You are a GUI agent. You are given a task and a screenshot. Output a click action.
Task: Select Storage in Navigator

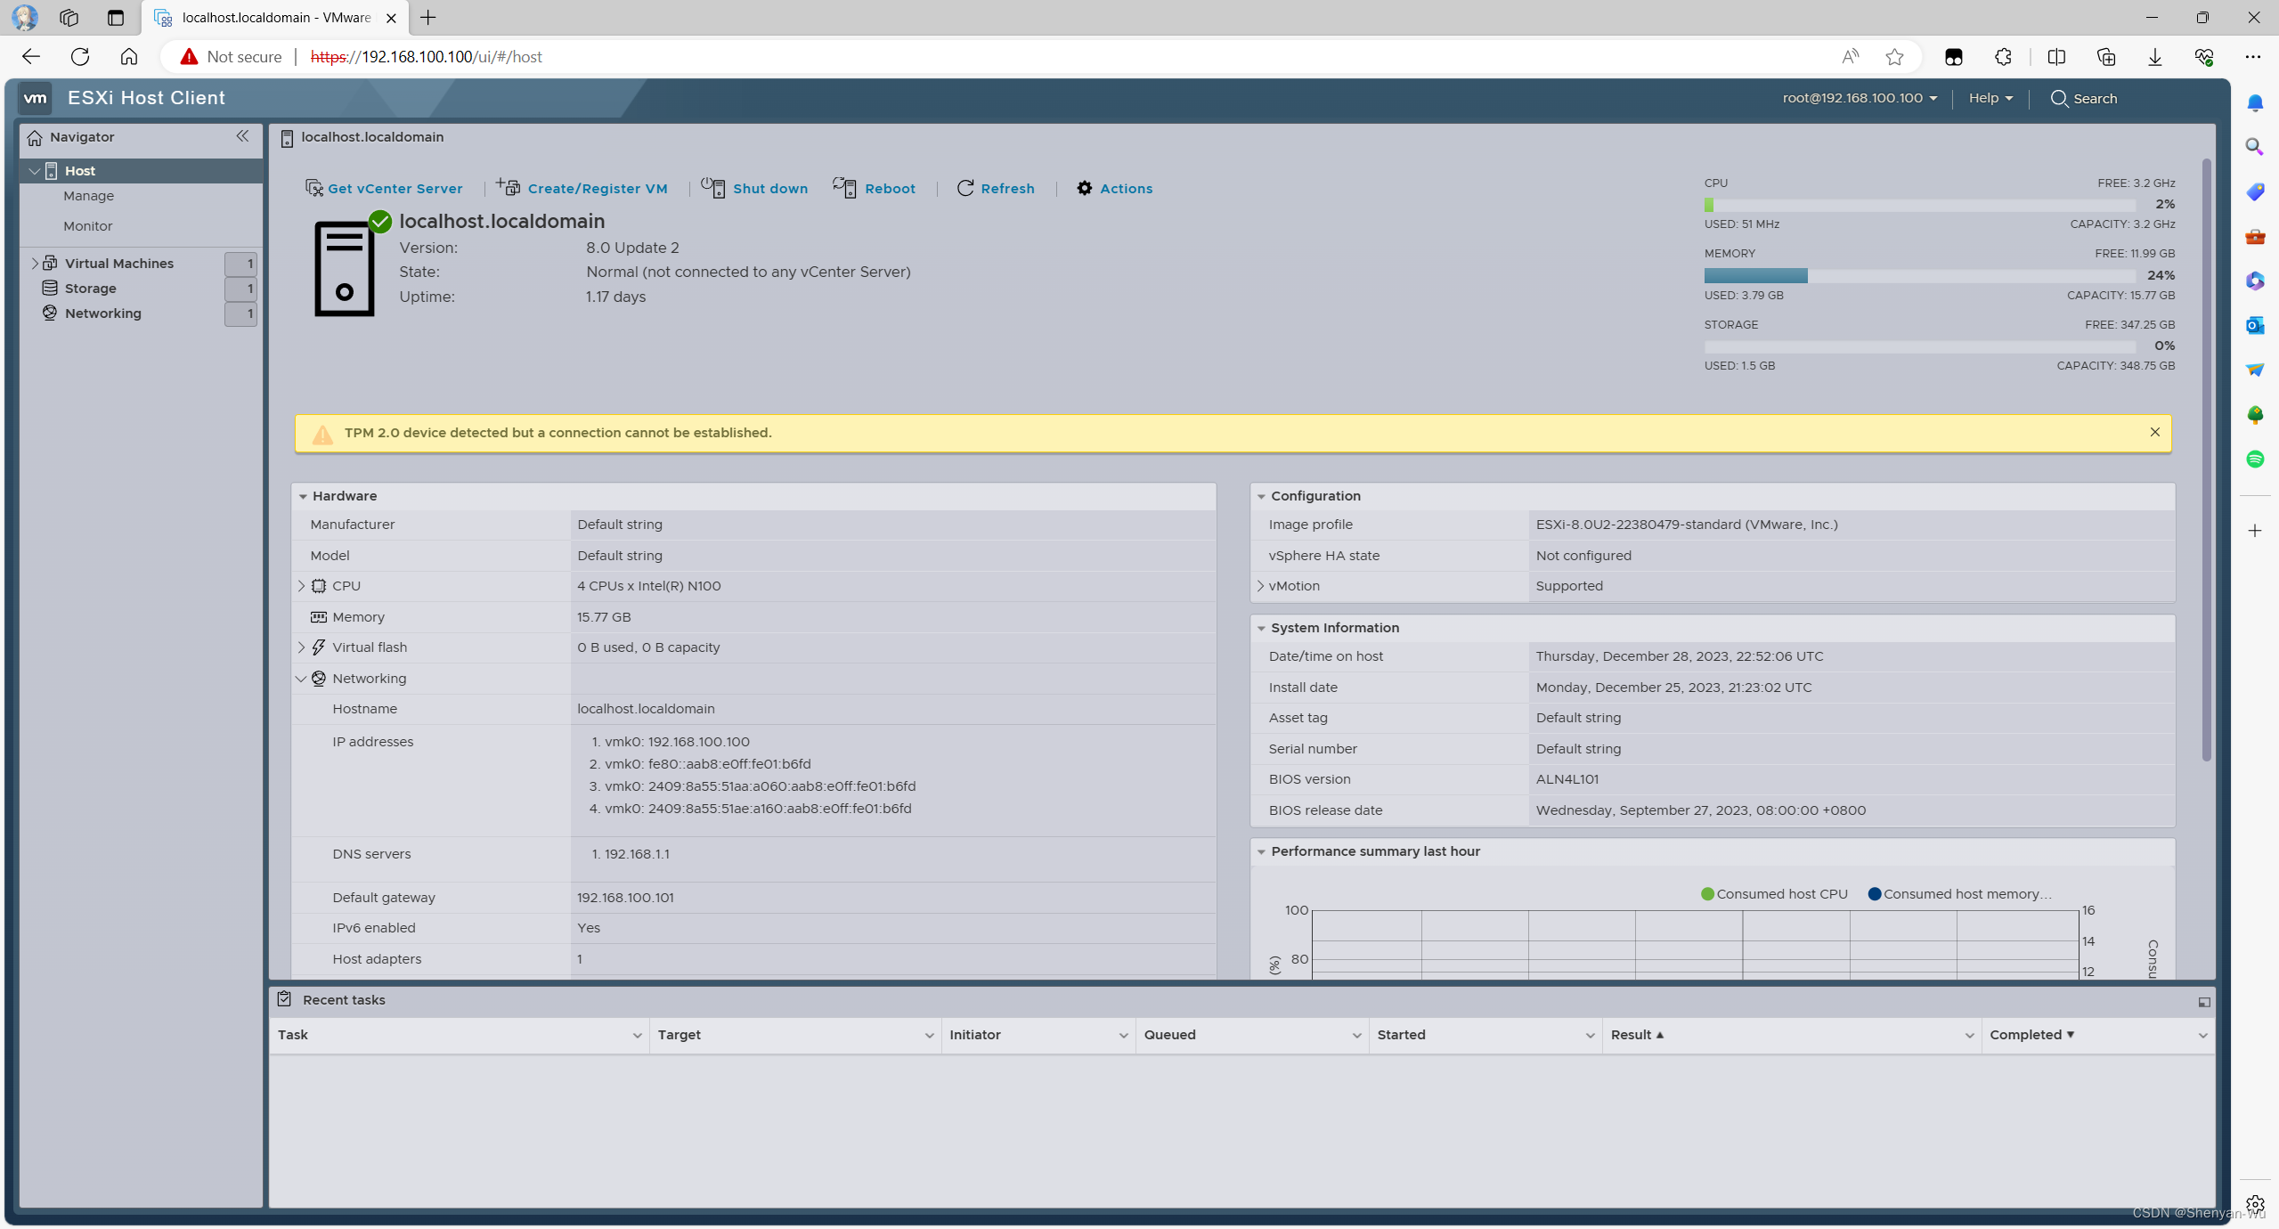click(x=91, y=288)
